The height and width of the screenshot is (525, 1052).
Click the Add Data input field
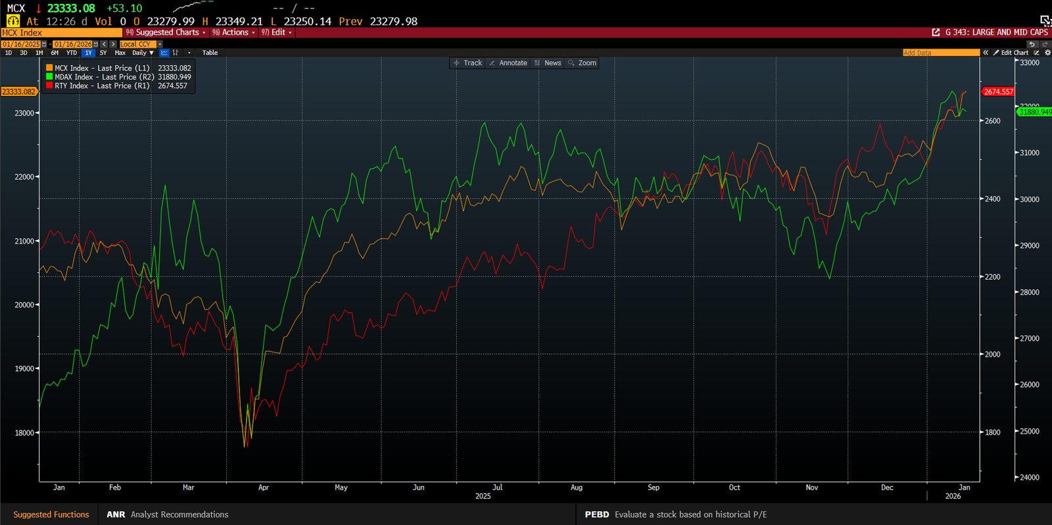(940, 53)
